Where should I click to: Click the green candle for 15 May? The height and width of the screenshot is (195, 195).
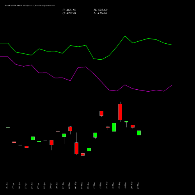tap(114, 127)
